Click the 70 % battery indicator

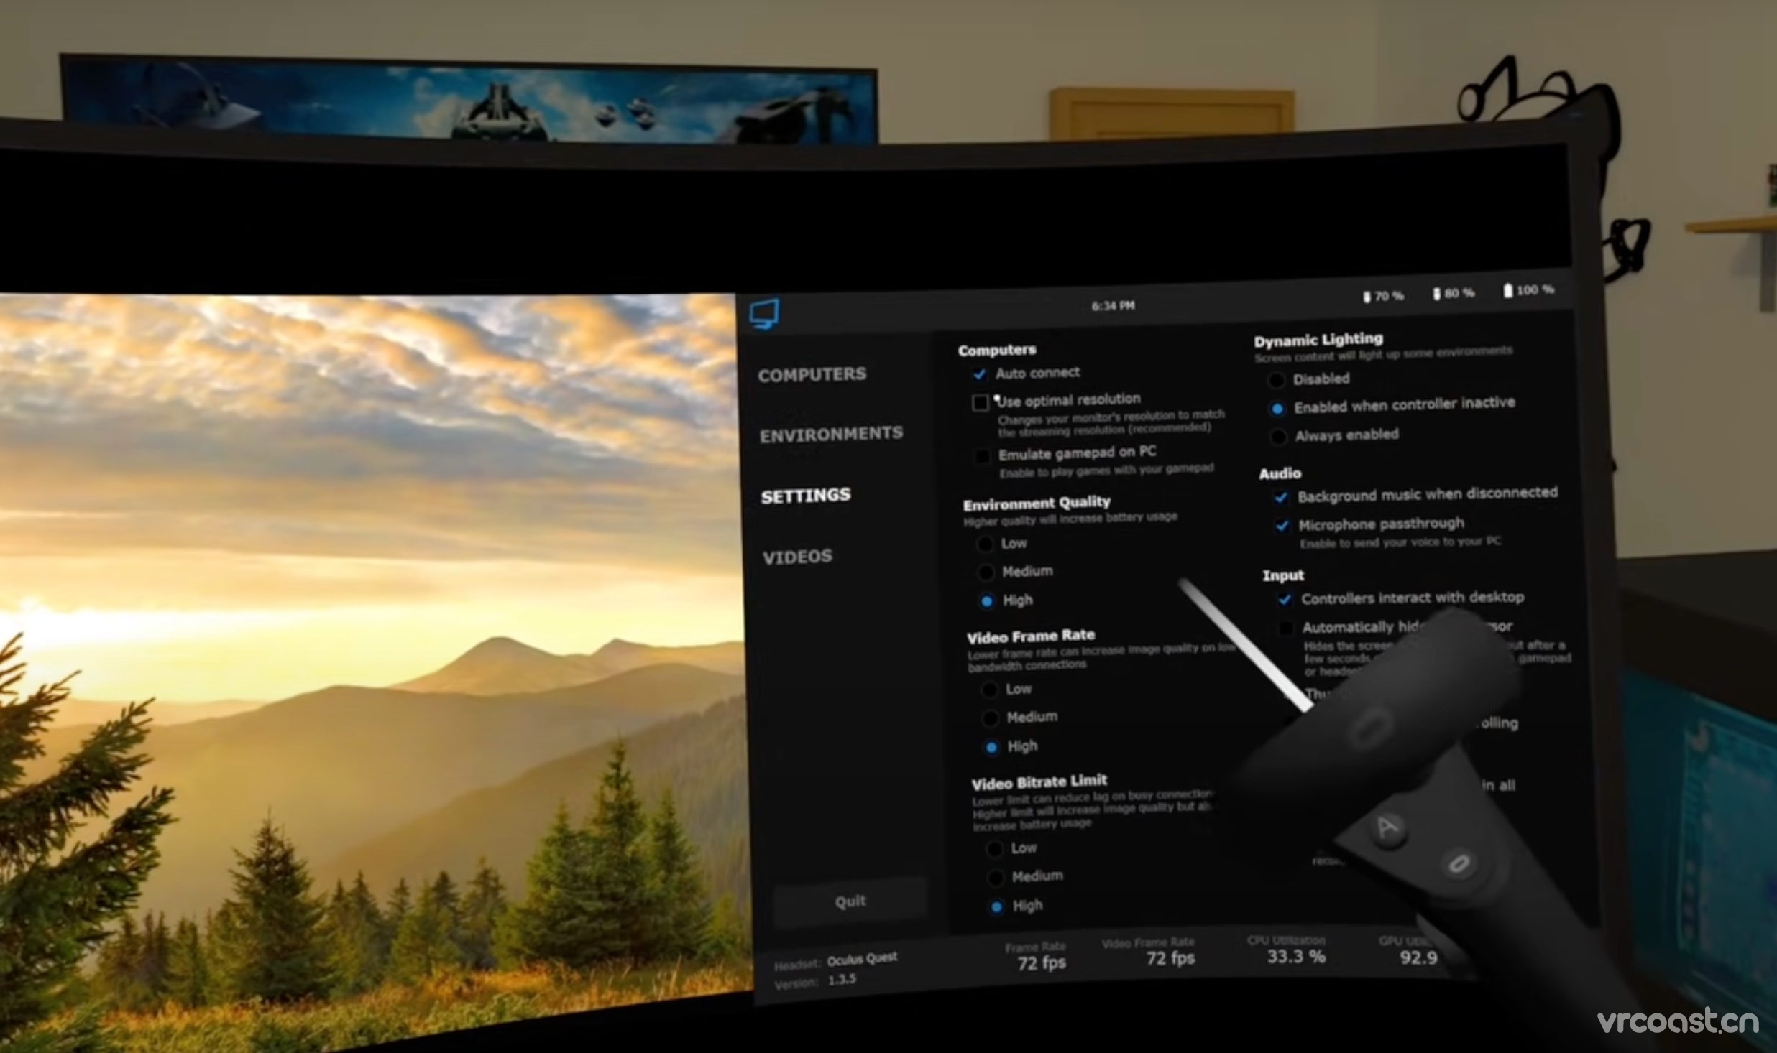[1383, 296]
